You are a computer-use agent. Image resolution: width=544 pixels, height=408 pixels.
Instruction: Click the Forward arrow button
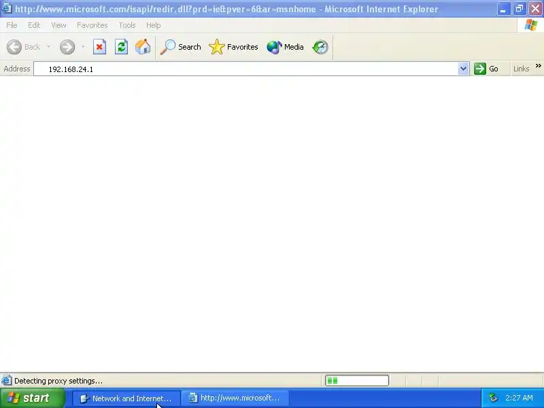(67, 47)
